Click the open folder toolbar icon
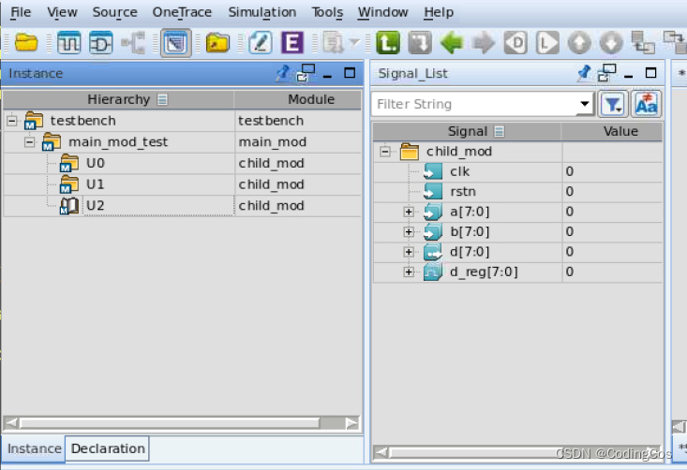This screenshot has height=470, width=687. point(25,42)
